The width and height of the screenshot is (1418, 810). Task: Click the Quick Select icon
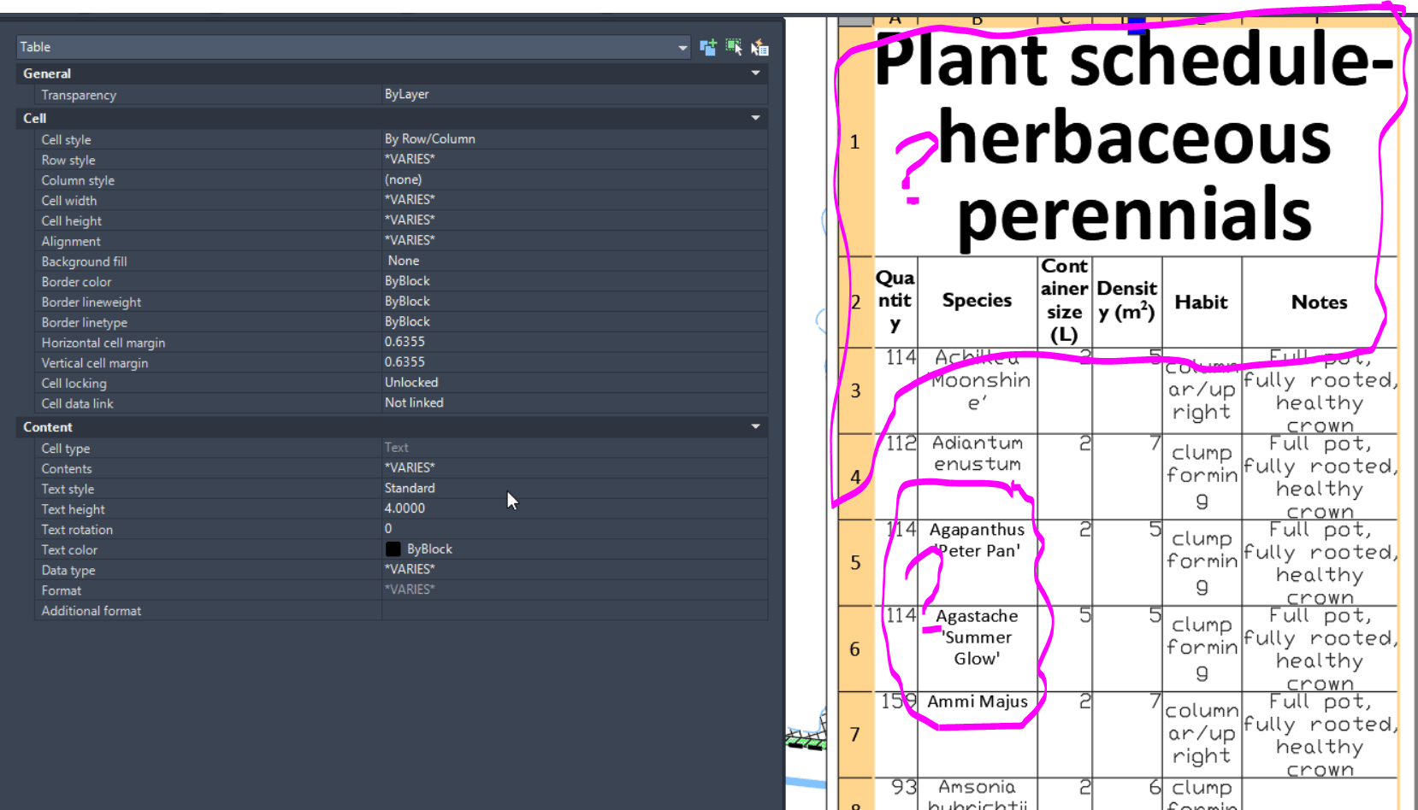click(759, 47)
